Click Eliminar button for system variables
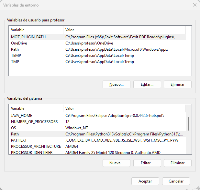The width and height of the screenshot is (200, 190). (x=178, y=163)
